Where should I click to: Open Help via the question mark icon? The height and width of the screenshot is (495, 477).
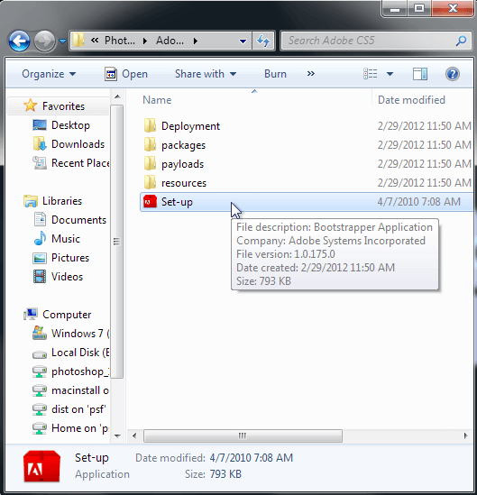pyautogui.click(x=453, y=74)
